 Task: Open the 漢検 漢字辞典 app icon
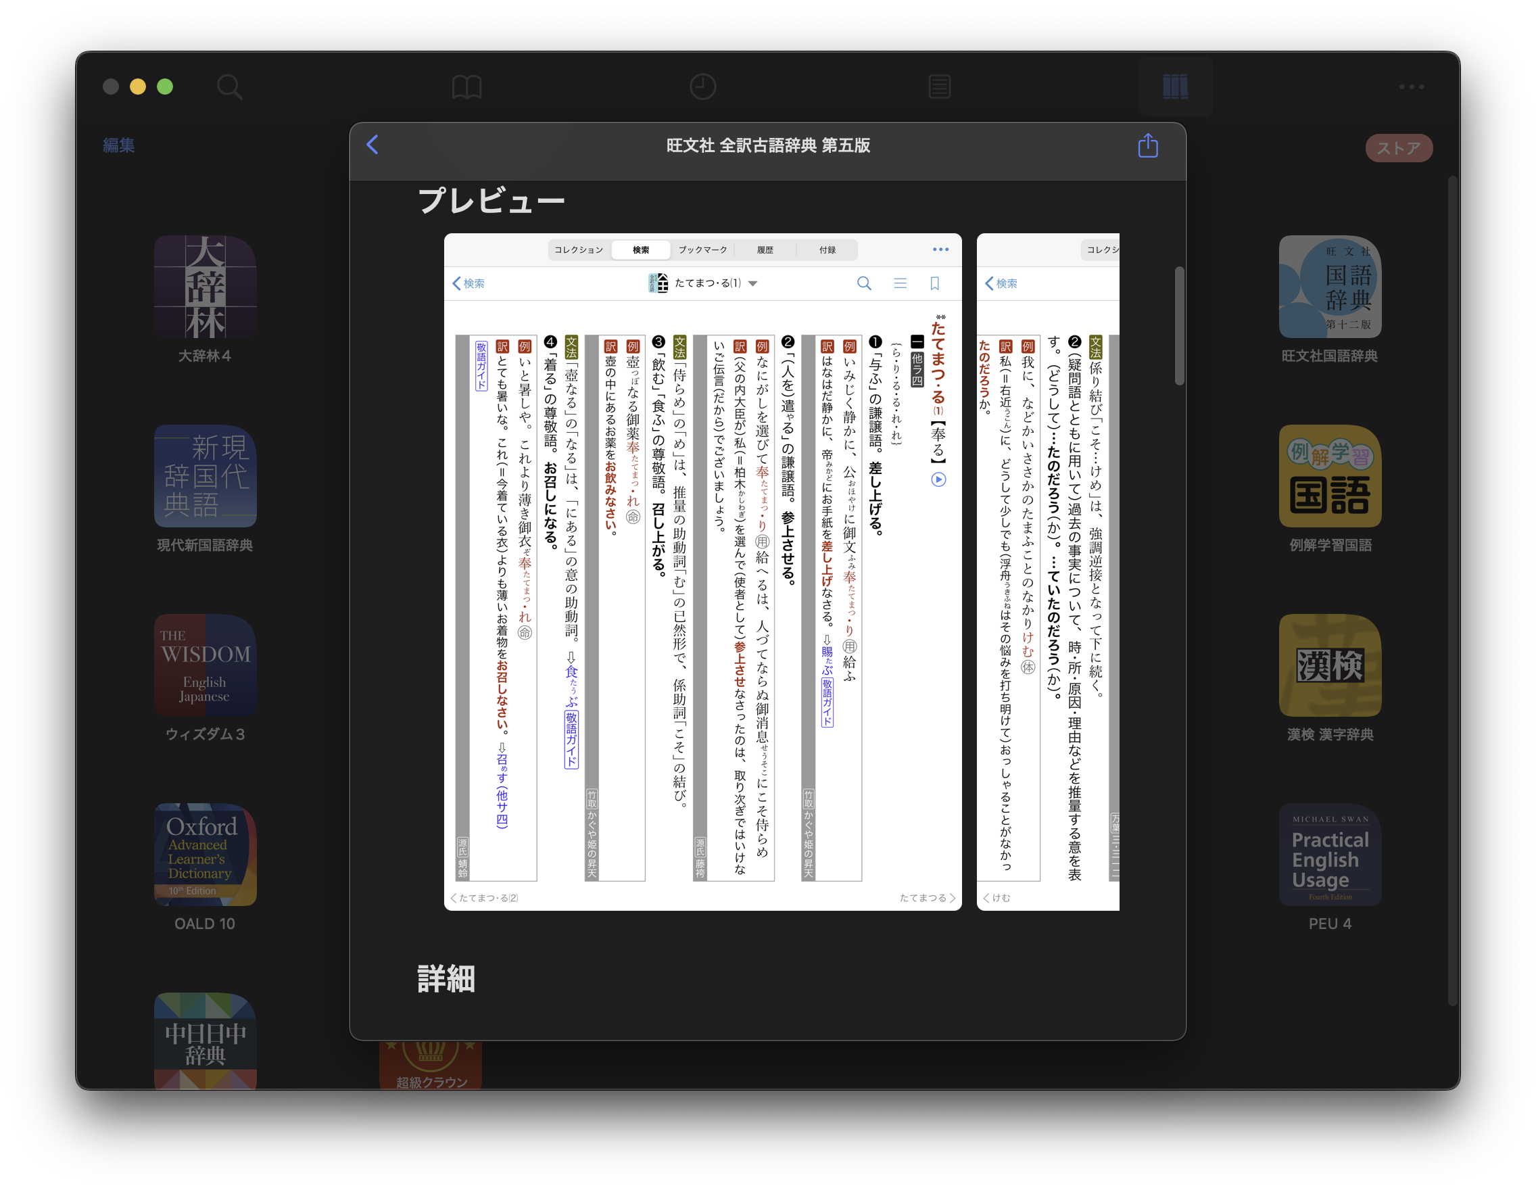coord(1329,665)
